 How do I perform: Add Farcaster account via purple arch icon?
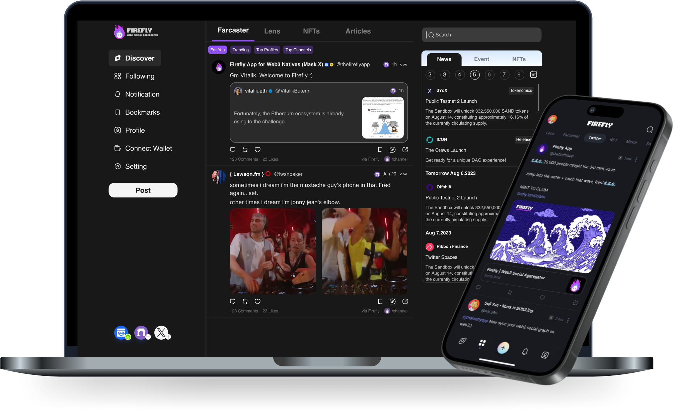click(x=142, y=333)
